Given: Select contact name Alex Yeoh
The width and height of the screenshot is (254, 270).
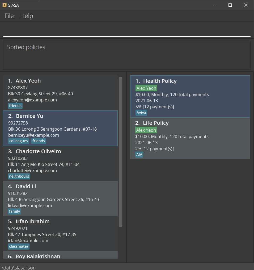Looking at the screenshot, I should 28,81.
